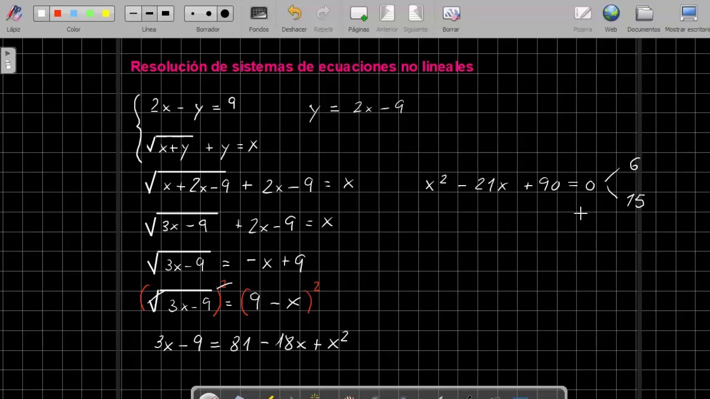This screenshot has width=710, height=399.
Task: Choose the green color swatch
Action: pos(90,13)
